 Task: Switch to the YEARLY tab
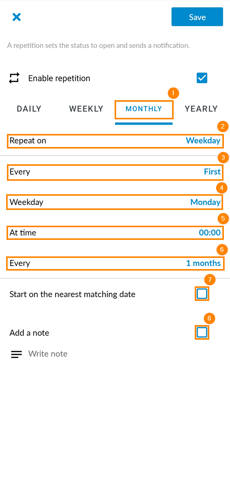201,109
